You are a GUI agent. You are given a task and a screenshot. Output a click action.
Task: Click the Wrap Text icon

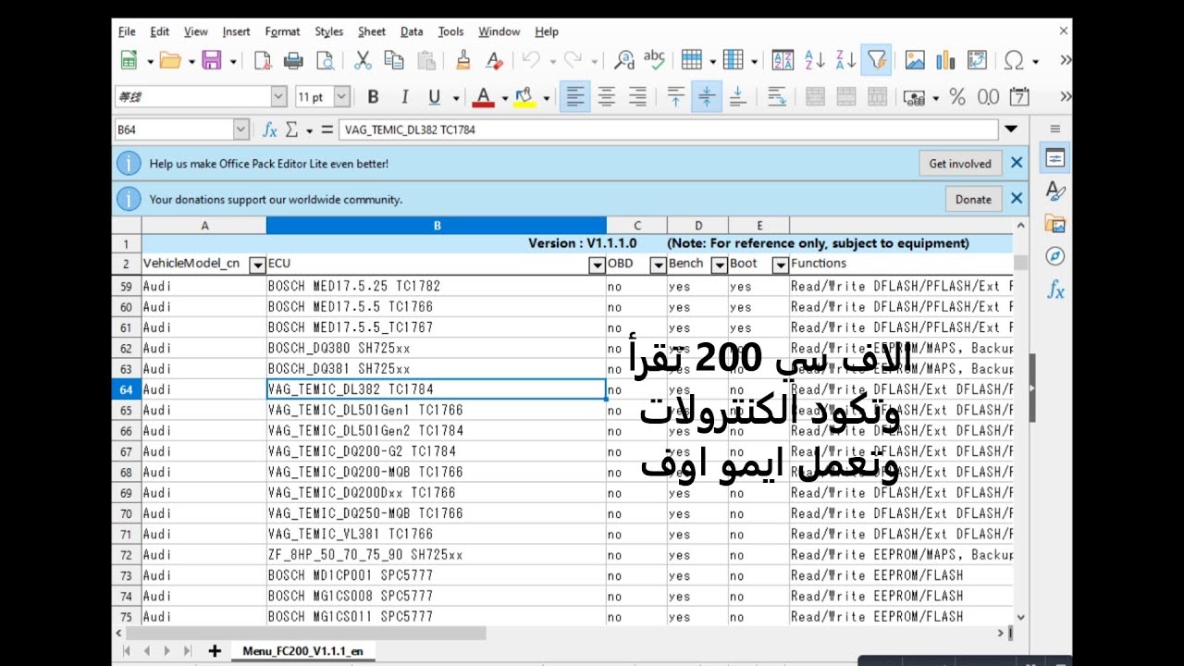tap(777, 96)
